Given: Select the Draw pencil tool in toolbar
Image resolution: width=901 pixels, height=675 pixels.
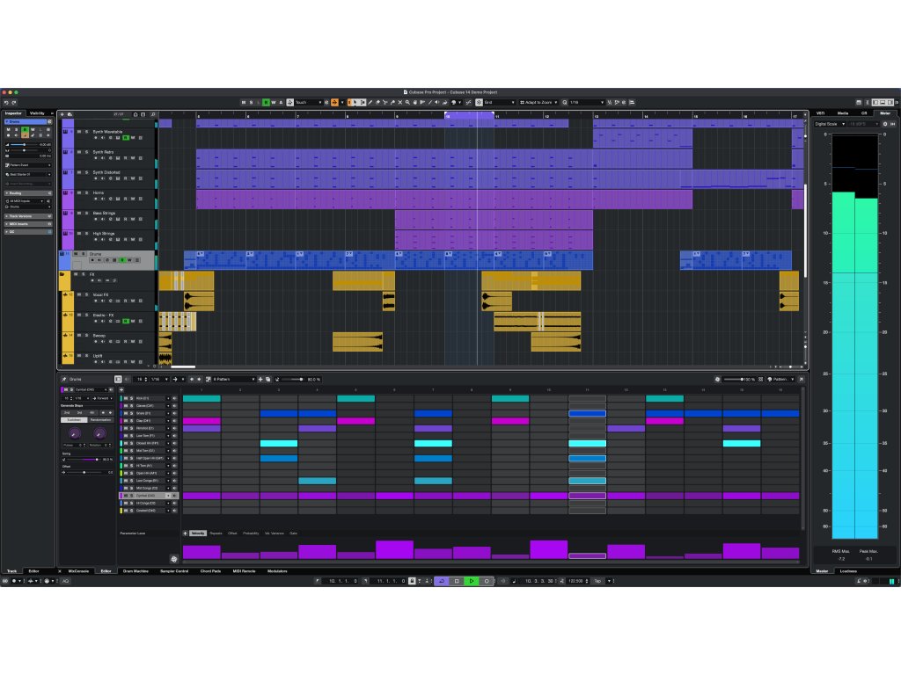Looking at the screenshot, I should click(370, 102).
